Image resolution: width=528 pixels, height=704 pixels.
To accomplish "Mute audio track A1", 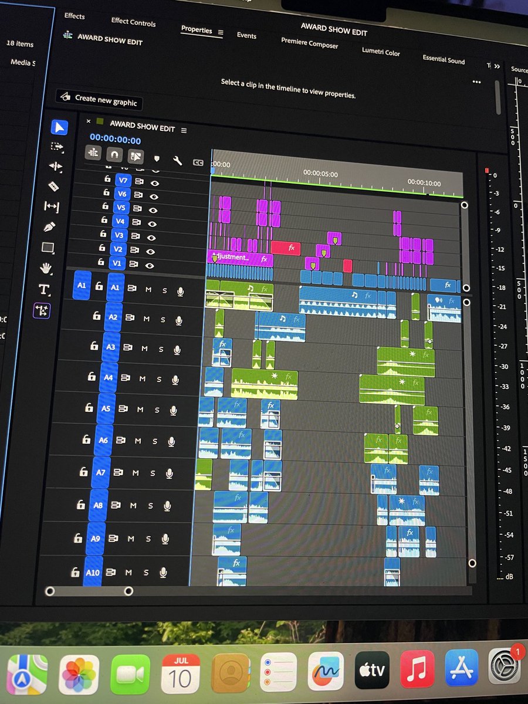I will 148,290.
